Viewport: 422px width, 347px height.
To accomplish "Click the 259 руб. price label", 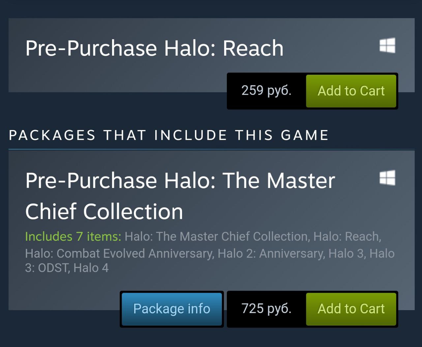I will point(266,91).
